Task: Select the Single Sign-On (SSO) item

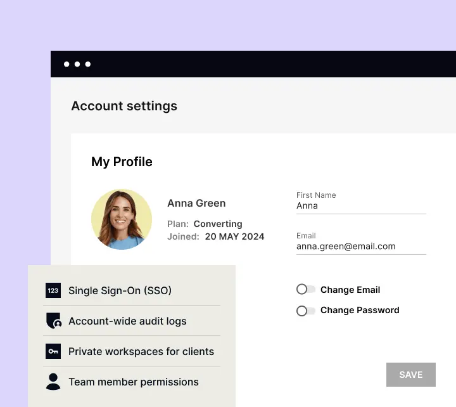Action: tap(120, 290)
